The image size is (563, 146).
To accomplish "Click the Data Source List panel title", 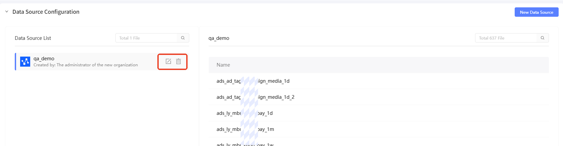I will [x=33, y=38].
